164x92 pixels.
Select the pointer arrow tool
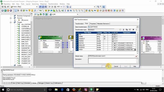point(15,10)
